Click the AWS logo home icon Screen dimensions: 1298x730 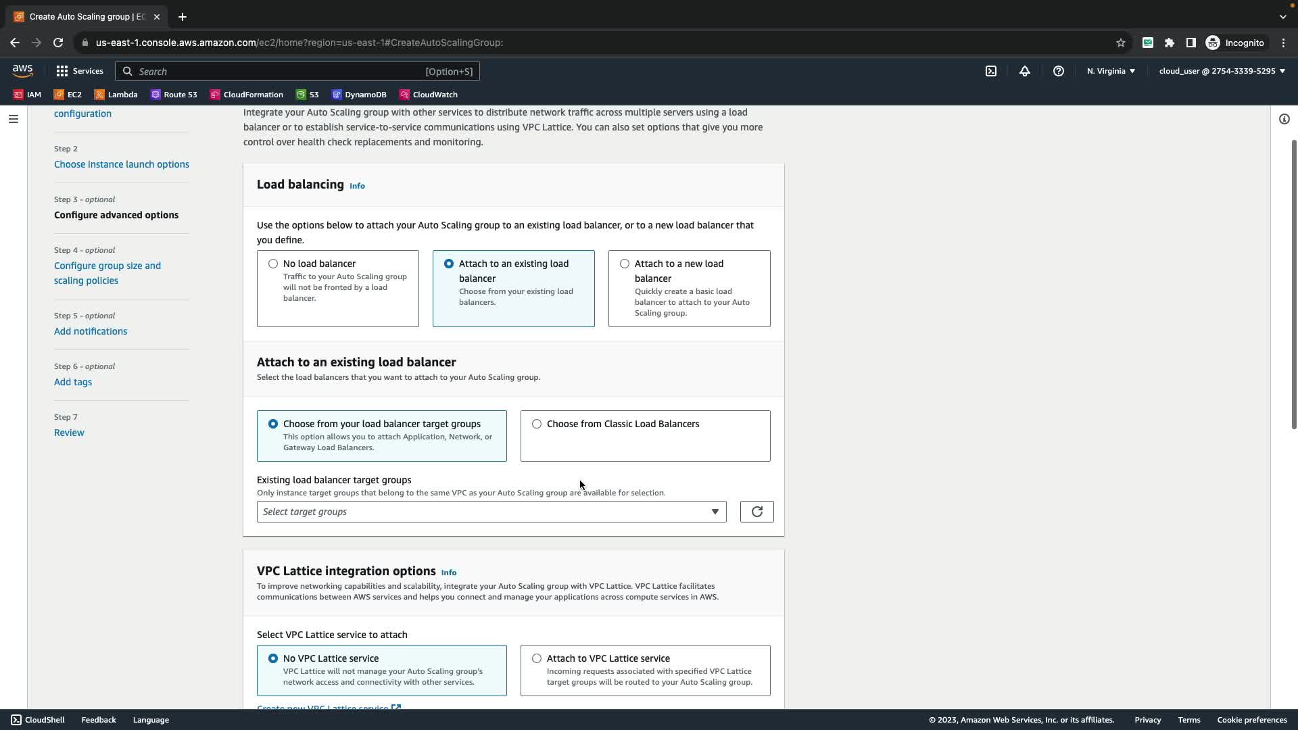coord(22,71)
